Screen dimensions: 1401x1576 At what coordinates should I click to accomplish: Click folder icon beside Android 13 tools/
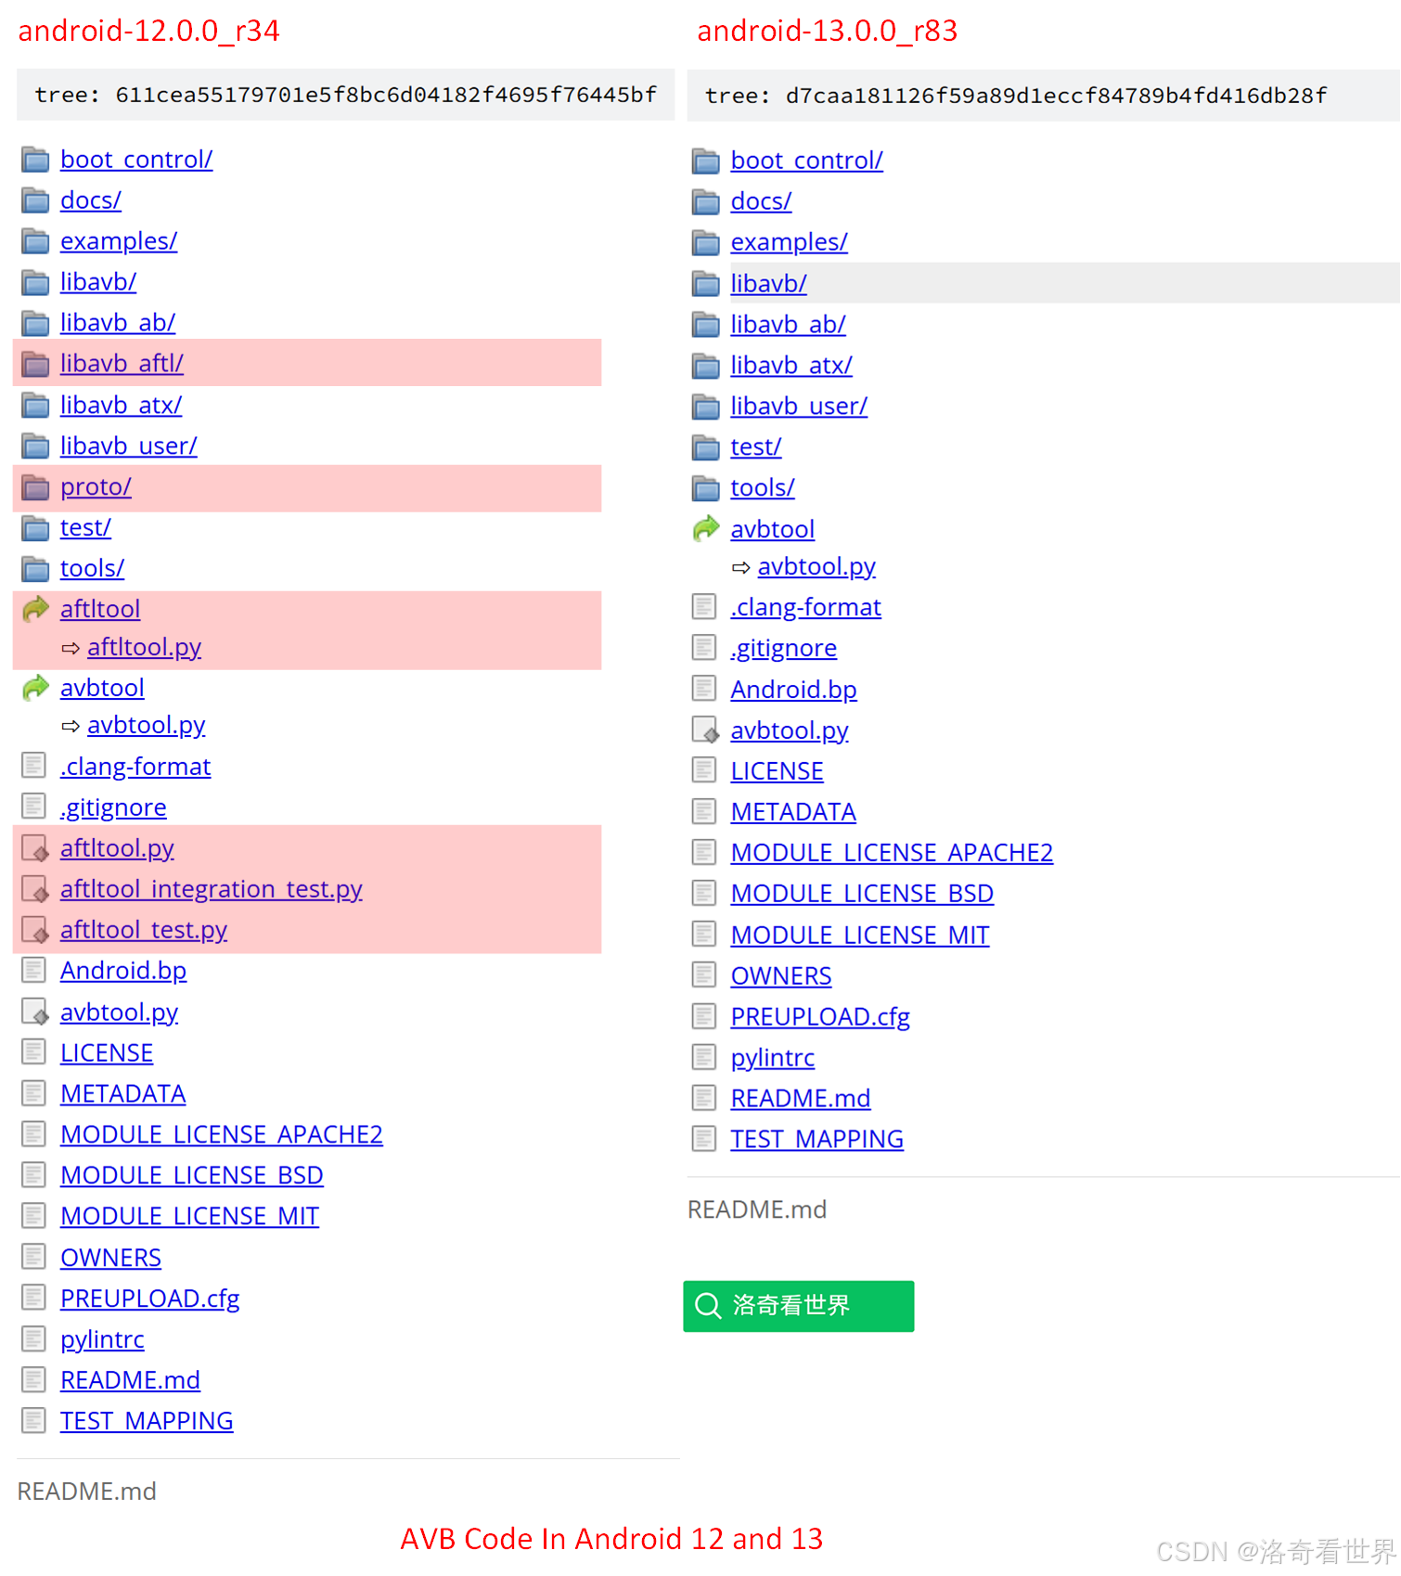706,488
